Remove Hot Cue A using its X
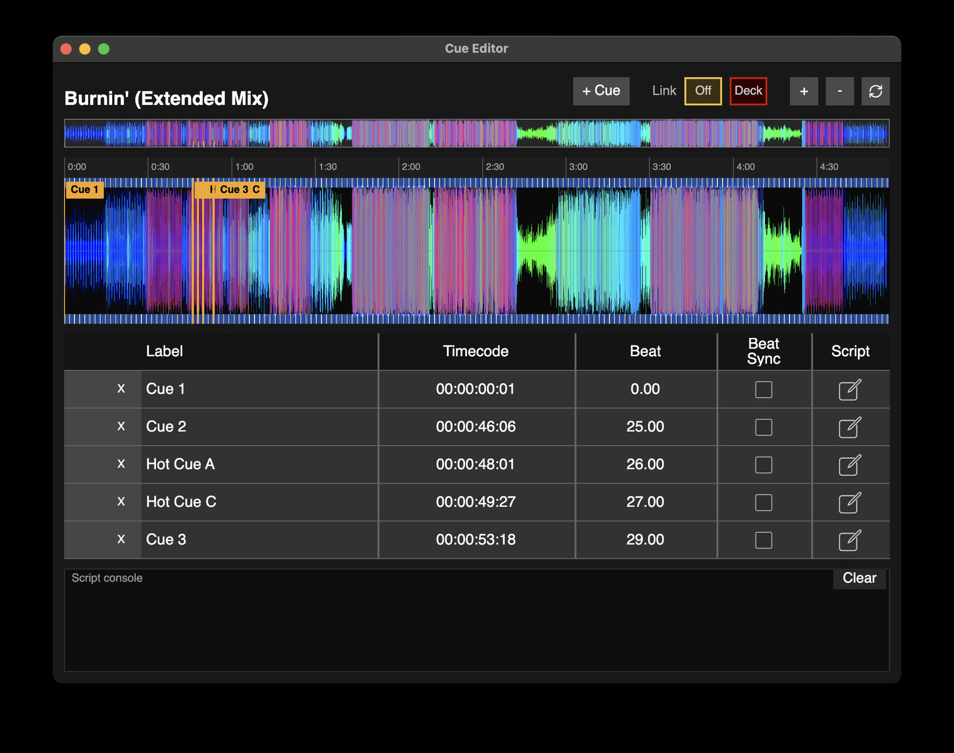 click(x=121, y=464)
